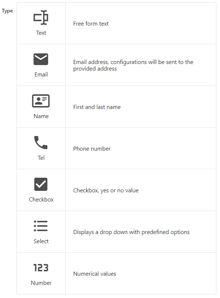Pick the Number 123 icon
220x298 pixels.
41,268
